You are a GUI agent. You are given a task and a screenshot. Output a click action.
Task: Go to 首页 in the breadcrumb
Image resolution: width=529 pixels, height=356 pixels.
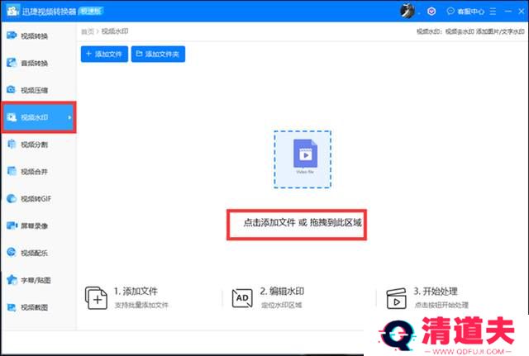tap(86, 31)
